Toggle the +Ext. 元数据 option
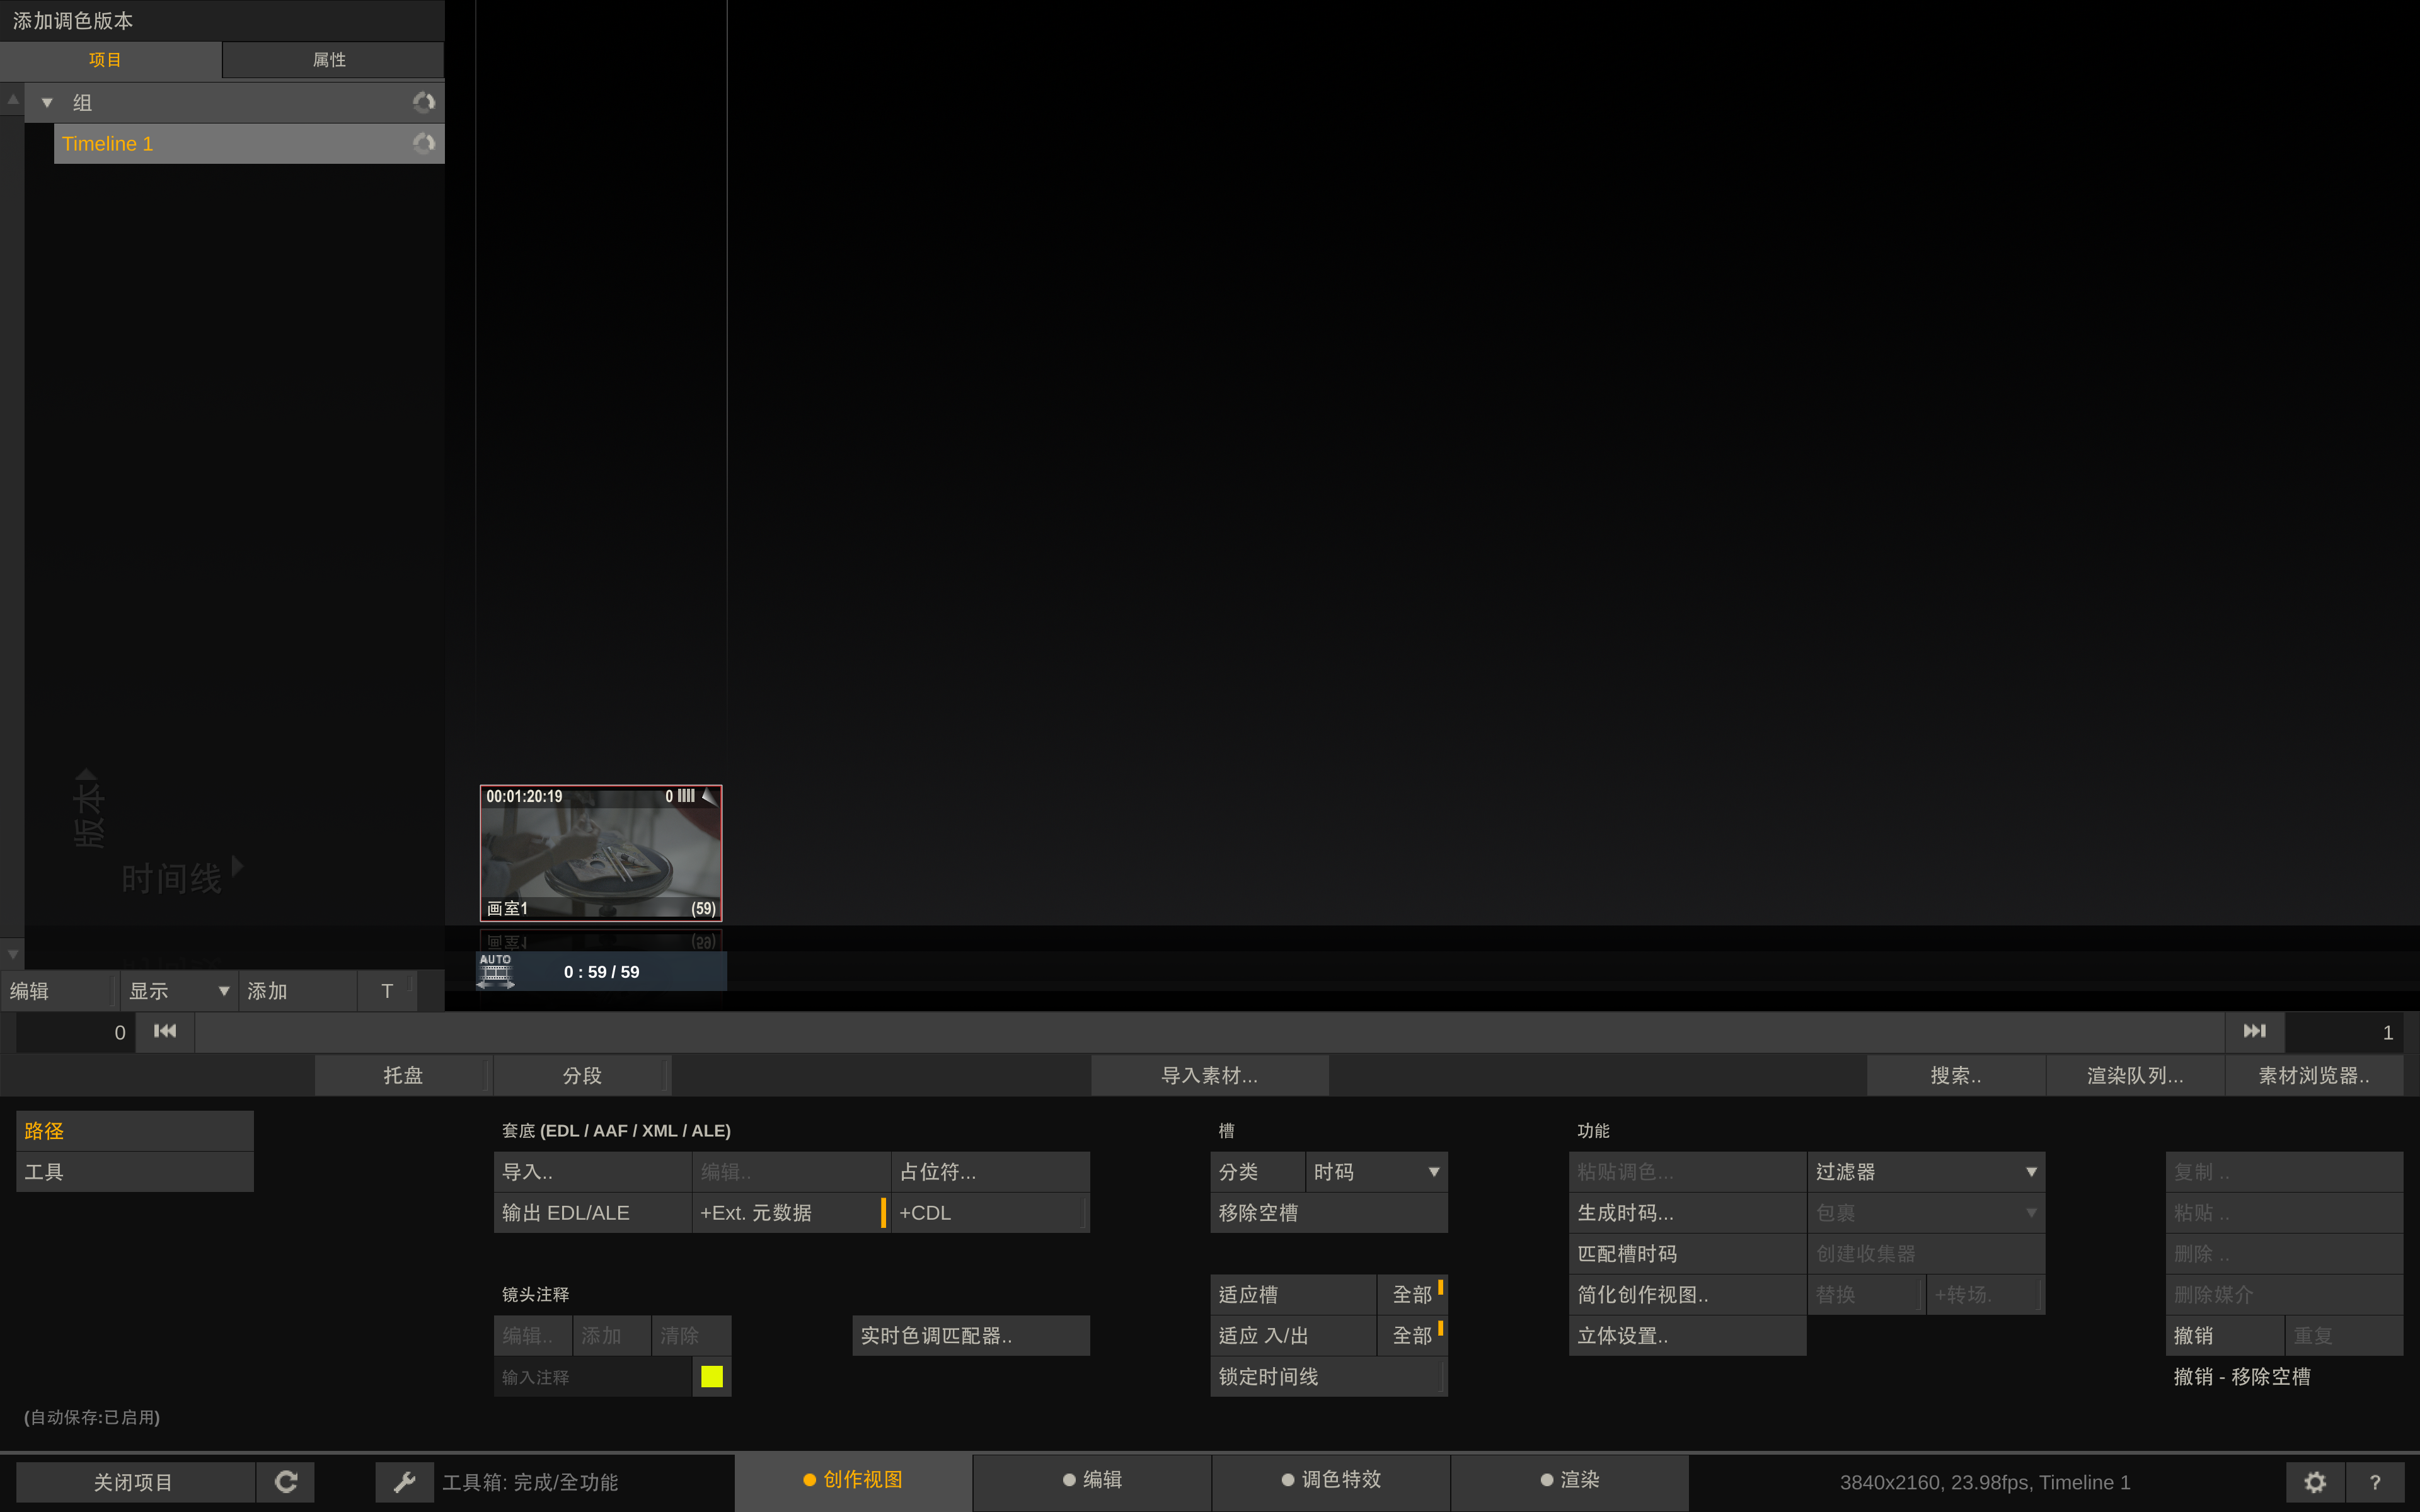This screenshot has height=1512, width=2420. coord(790,1212)
